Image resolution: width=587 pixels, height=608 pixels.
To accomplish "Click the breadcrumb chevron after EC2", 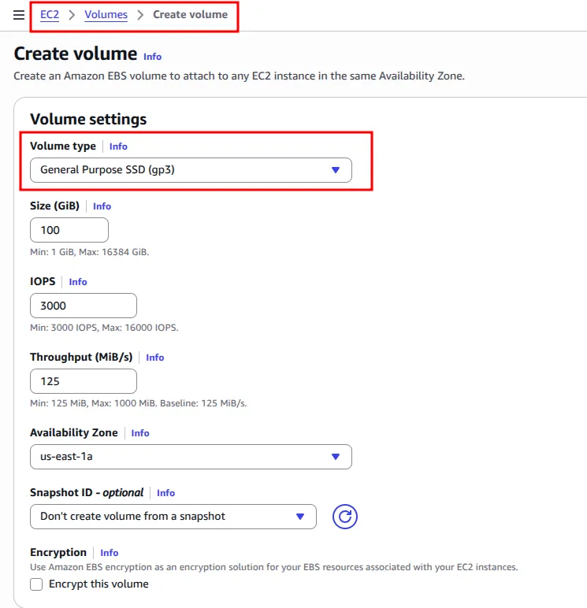I will pyautogui.click(x=72, y=15).
